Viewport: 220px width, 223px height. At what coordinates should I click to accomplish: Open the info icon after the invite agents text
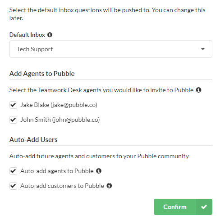click(198, 90)
